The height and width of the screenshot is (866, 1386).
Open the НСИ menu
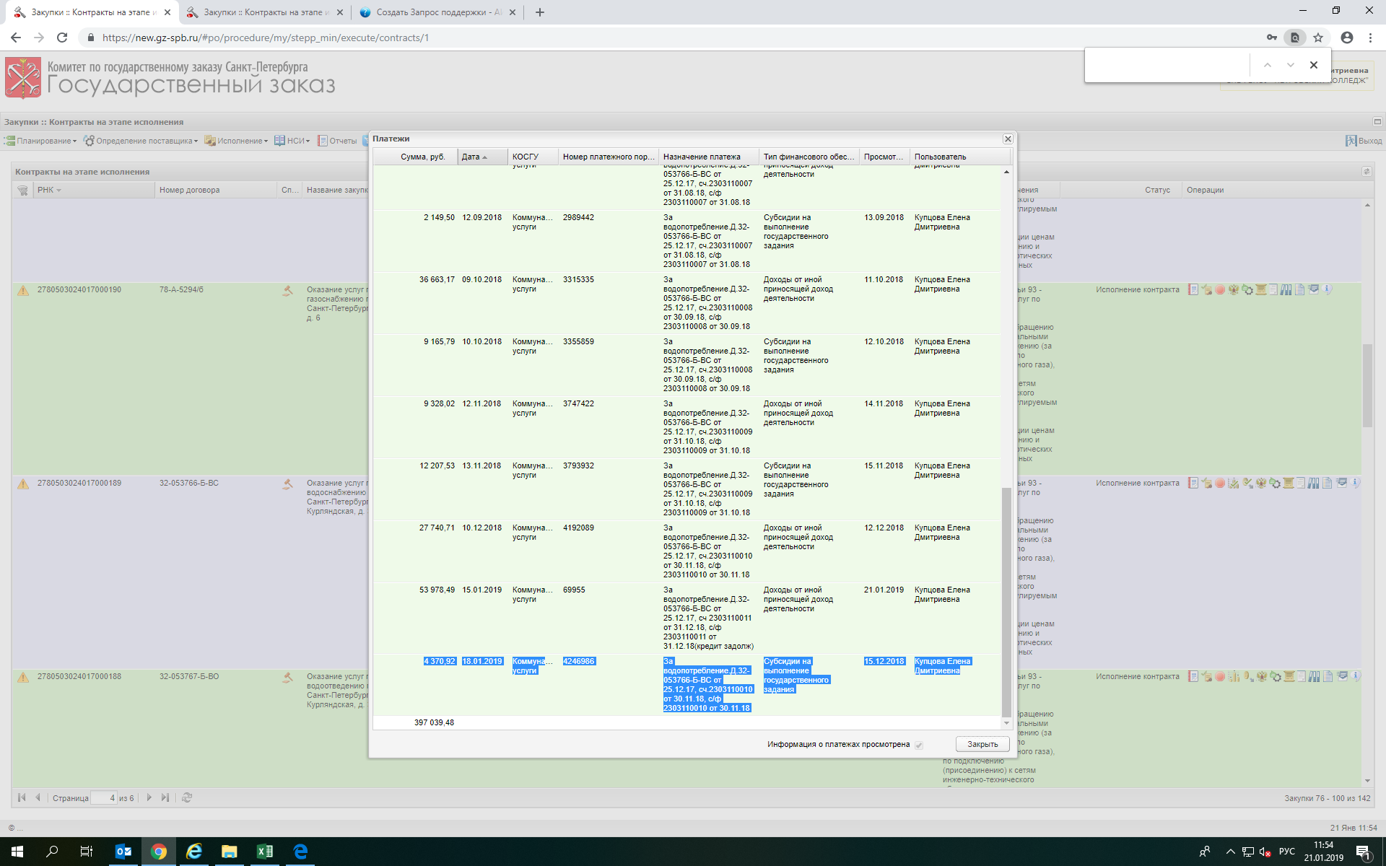point(292,141)
